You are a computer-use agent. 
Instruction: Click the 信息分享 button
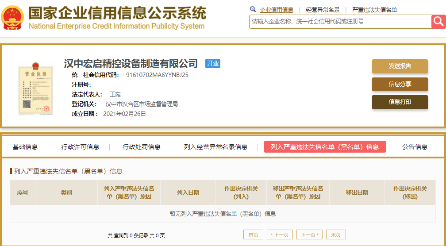tap(400, 84)
